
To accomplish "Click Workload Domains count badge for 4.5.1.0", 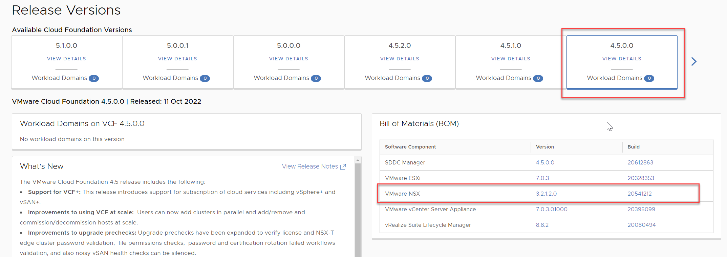I will (x=538, y=78).
